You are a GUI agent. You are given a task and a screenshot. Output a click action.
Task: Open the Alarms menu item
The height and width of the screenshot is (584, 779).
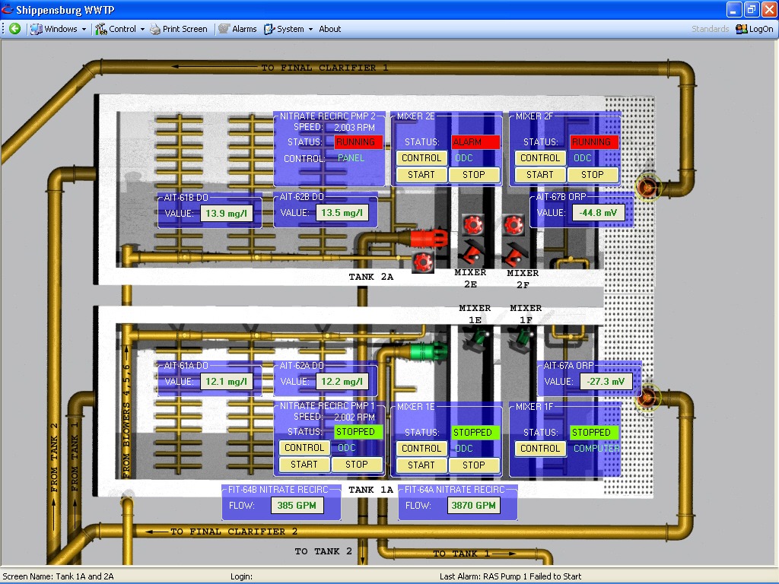237,29
